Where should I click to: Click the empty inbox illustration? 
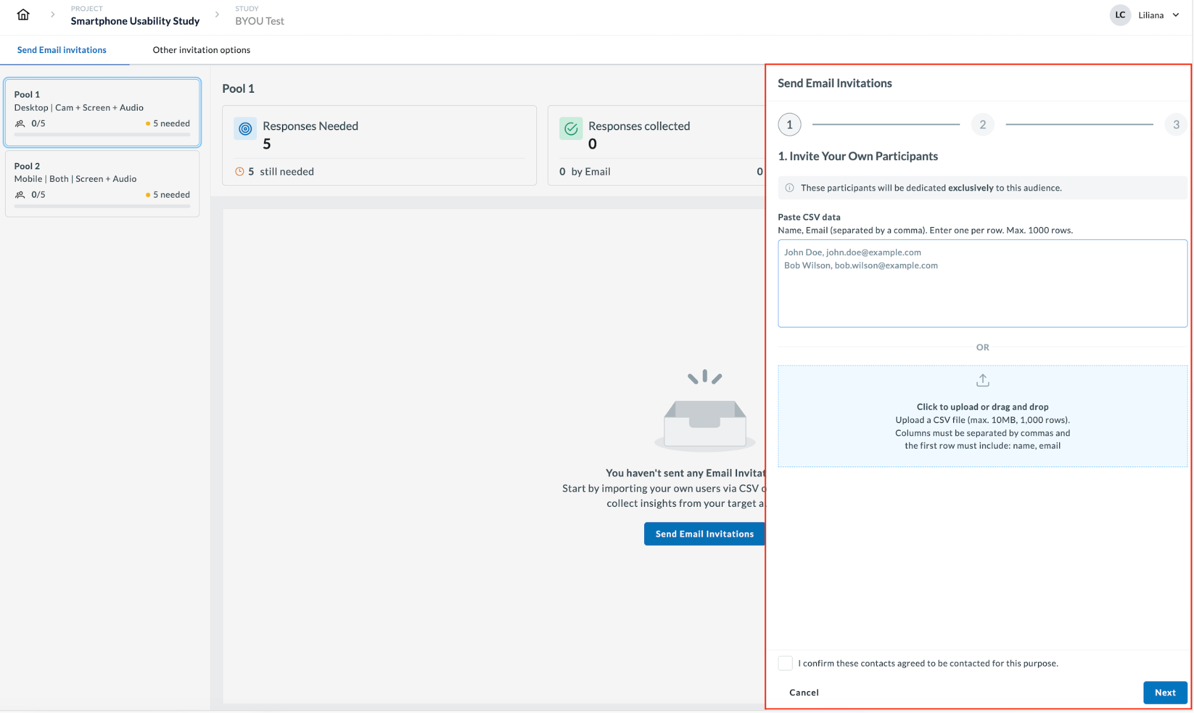coord(705,410)
